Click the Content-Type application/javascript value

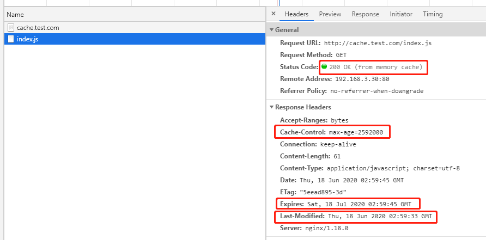click(x=393, y=169)
